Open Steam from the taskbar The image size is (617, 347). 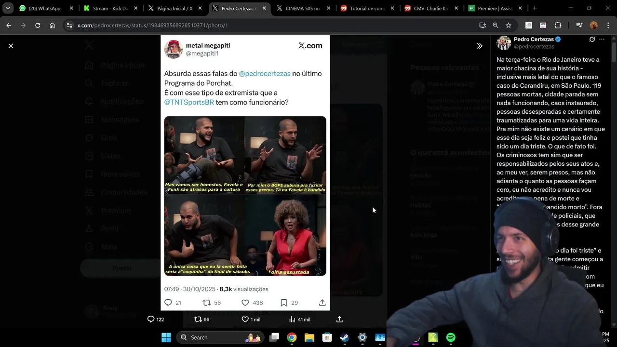tap(345, 337)
